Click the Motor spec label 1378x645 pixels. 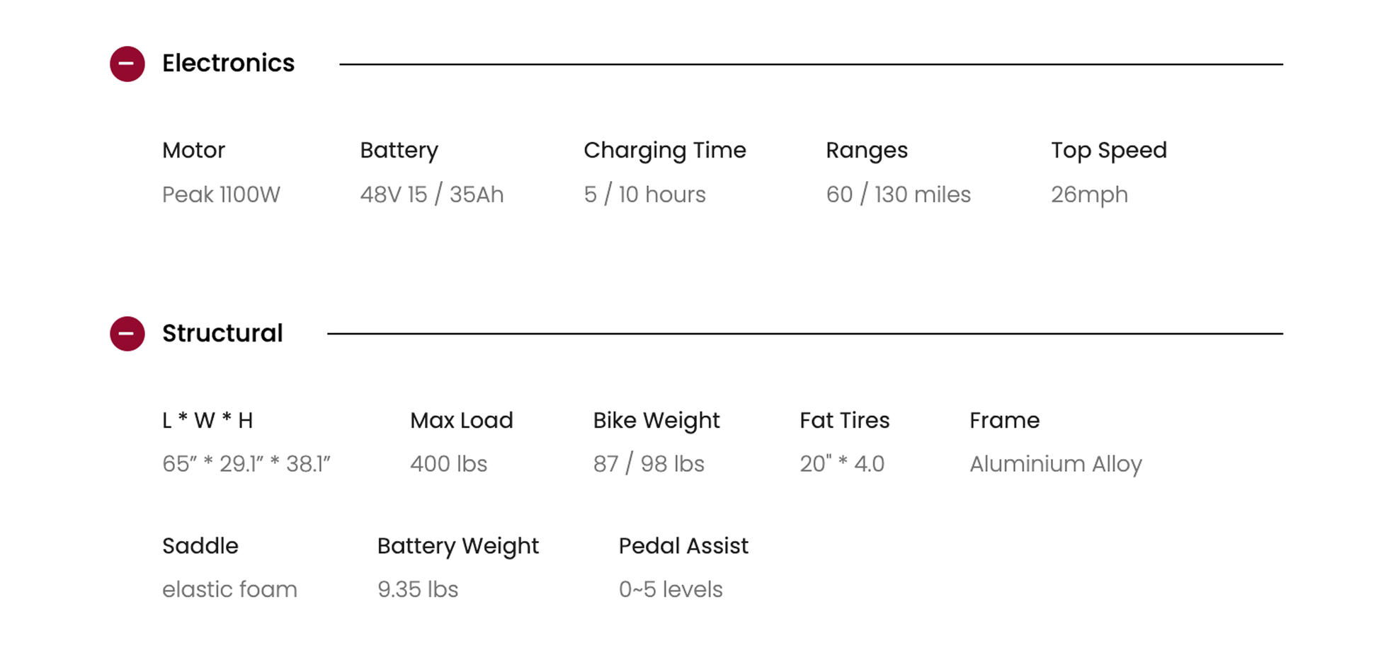[x=193, y=150]
